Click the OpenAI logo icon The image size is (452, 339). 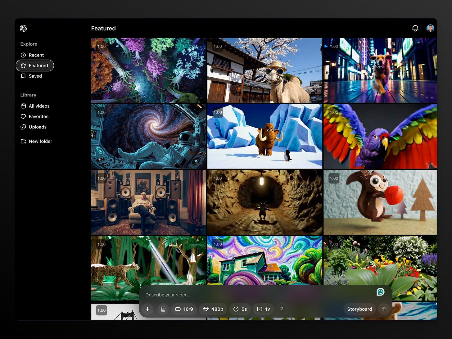(x=23, y=28)
